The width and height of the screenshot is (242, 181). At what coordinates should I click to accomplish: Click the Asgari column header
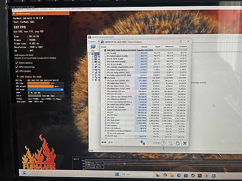[158, 47]
